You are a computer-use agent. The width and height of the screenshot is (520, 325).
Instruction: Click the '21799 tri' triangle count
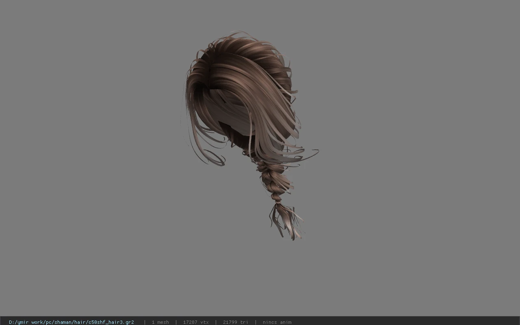tap(235, 322)
